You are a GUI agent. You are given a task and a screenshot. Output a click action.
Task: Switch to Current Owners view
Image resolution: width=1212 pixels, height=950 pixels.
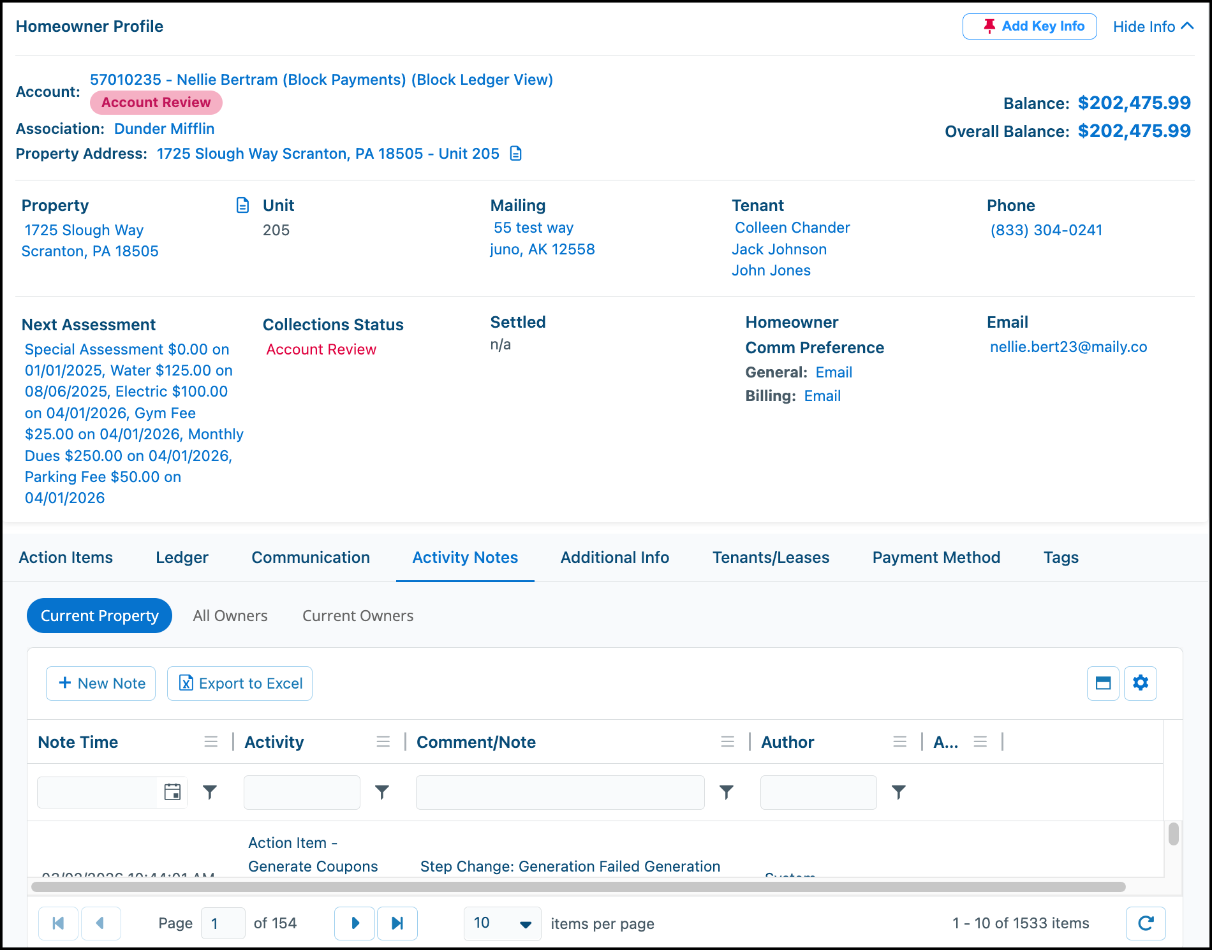[358, 616]
